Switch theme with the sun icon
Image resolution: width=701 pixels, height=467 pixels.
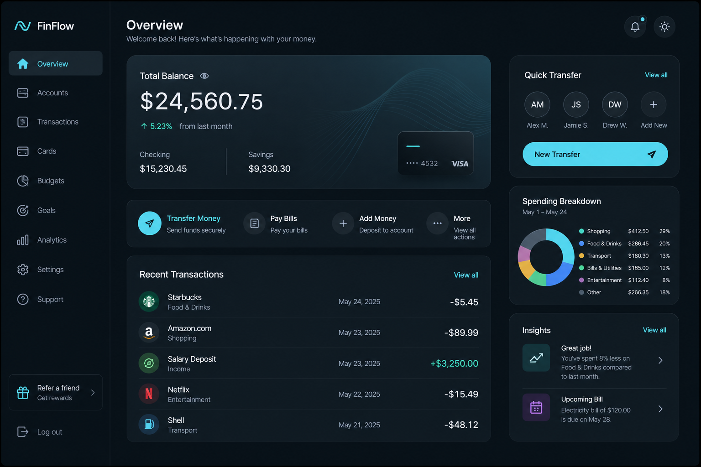tap(664, 26)
